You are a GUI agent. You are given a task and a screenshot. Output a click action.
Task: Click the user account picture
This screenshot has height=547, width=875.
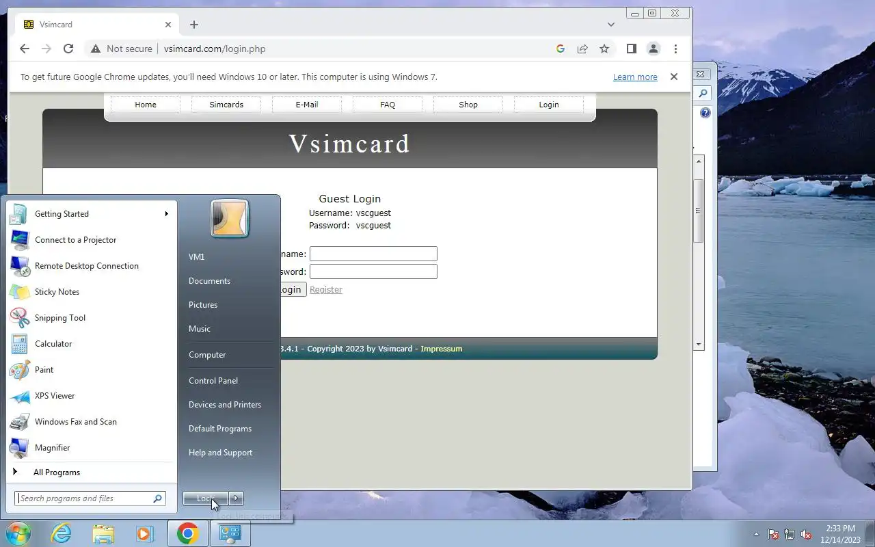(230, 219)
